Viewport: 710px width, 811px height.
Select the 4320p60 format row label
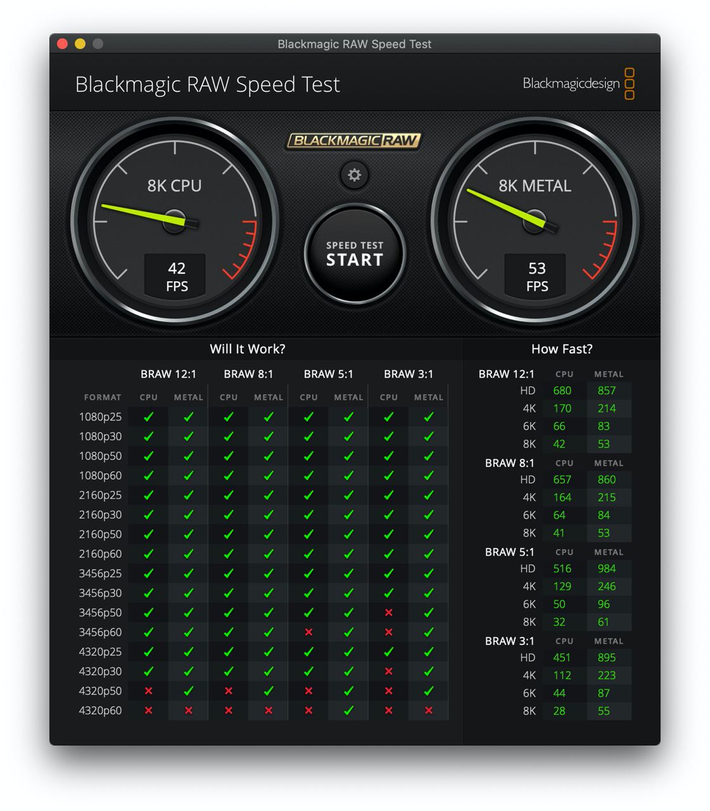[100, 711]
